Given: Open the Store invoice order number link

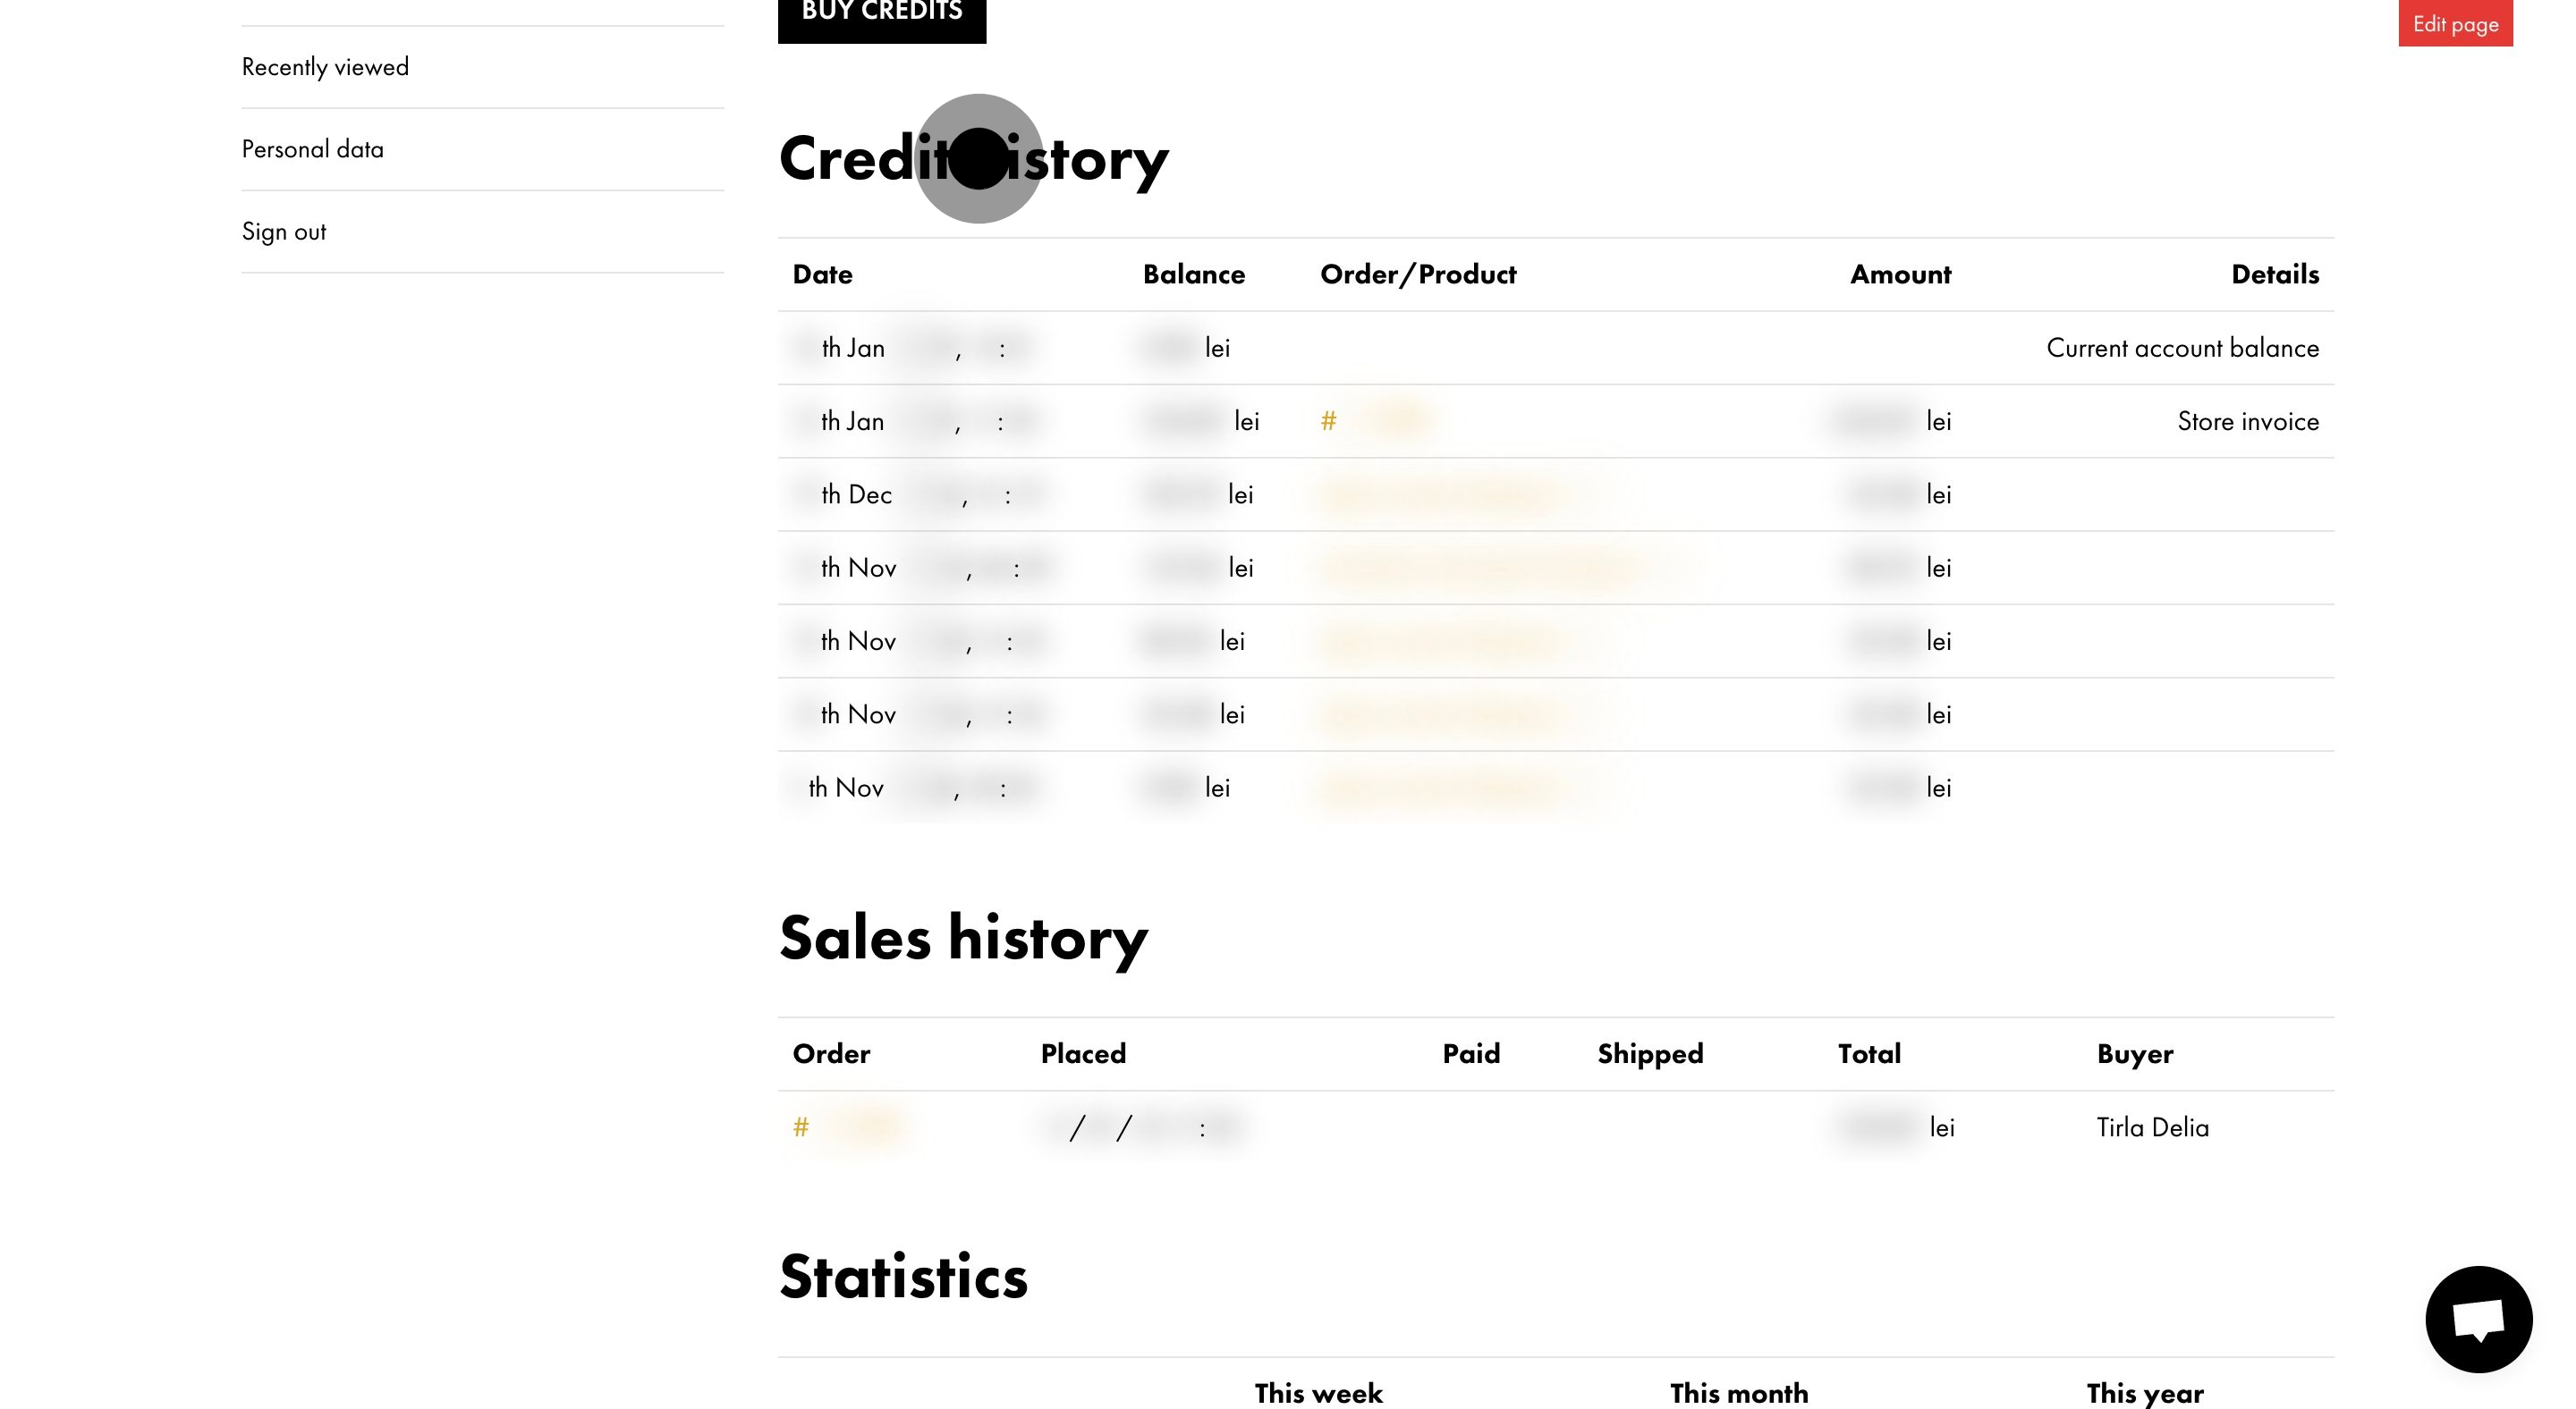Looking at the screenshot, I should 1378,422.
